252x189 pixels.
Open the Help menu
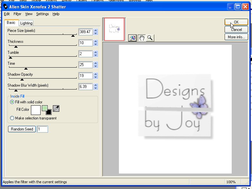(56, 14)
